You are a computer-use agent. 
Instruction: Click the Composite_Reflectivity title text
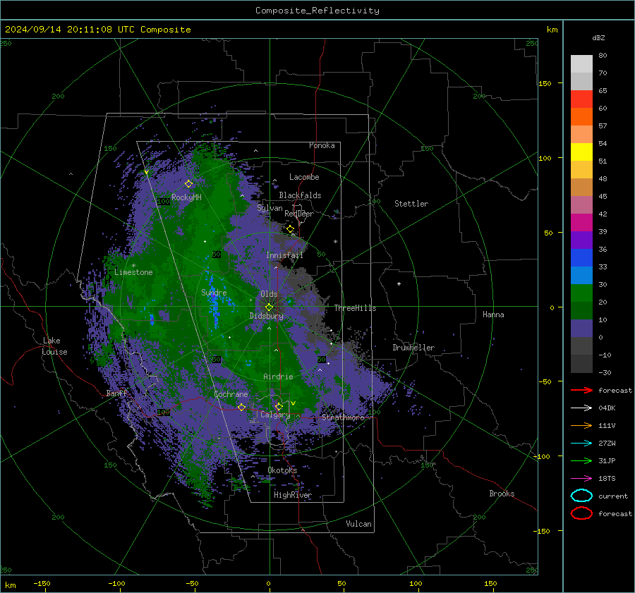(317, 11)
